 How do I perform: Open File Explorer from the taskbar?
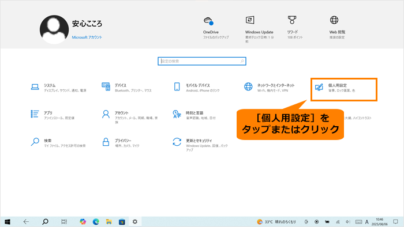coord(109,222)
